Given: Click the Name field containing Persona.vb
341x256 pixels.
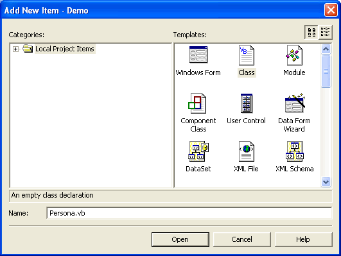Looking at the screenshot, I should point(189,213).
